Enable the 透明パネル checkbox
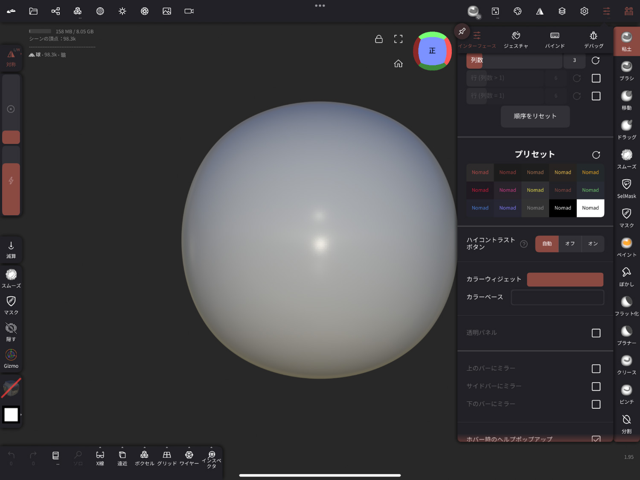The image size is (640, 480). [x=596, y=333]
